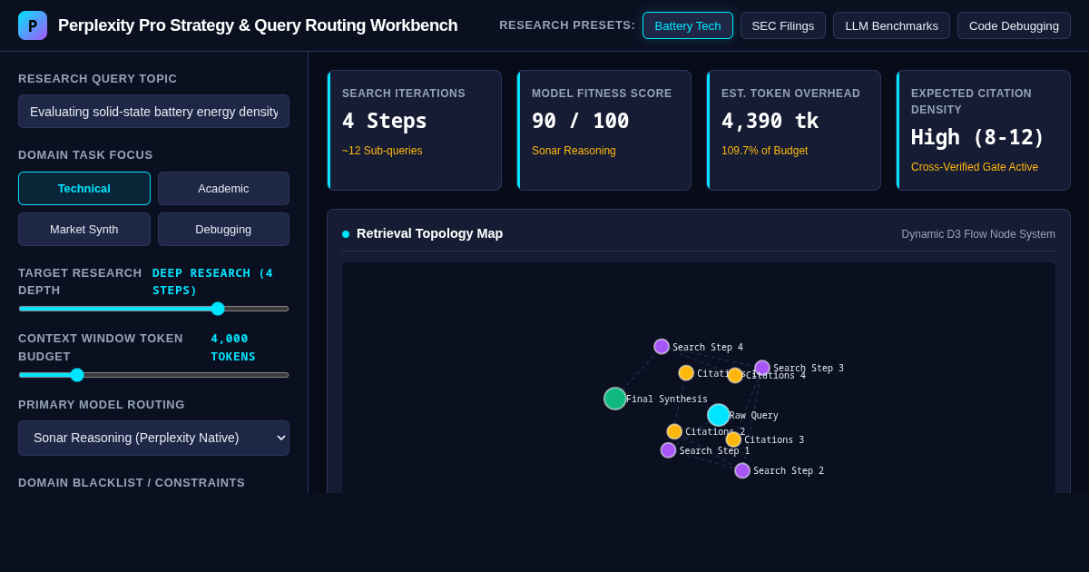Click the Model Fitness Score card
1089x572 pixels.
pos(604,131)
